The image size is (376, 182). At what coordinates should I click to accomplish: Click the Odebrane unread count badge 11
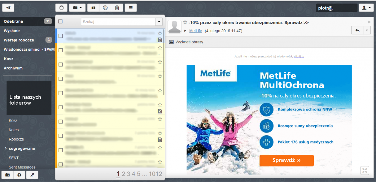48,21
